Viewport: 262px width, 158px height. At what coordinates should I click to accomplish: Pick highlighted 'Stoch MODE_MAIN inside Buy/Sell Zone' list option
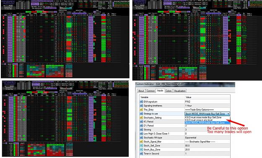coord(207,123)
